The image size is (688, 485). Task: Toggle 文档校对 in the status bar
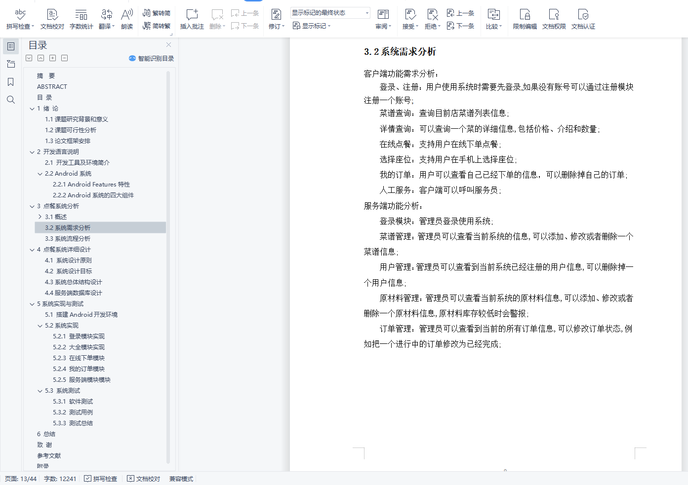(143, 479)
